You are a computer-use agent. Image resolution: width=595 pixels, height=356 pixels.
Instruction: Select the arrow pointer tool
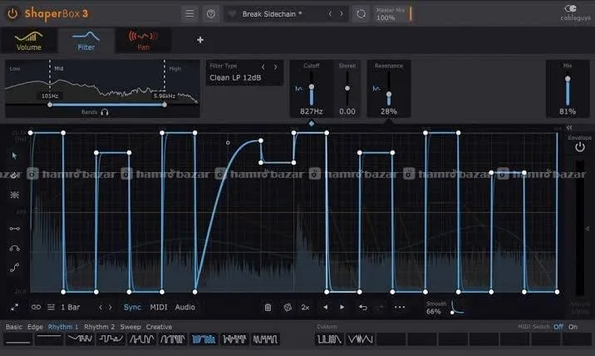pyautogui.click(x=14, y=156)
